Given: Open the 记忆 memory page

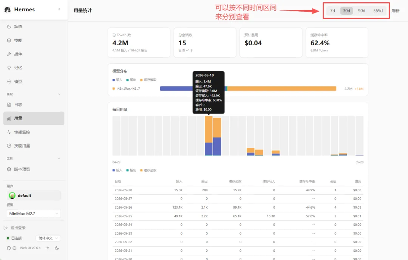Looking at the screenshot, I should 34,68.
